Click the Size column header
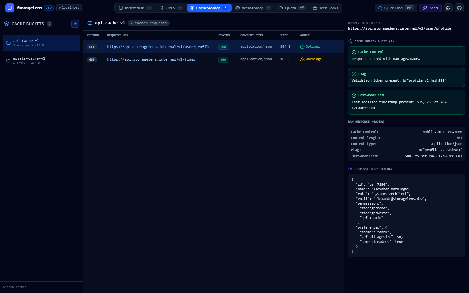This screenshot has height=293, width=469. 284,35
